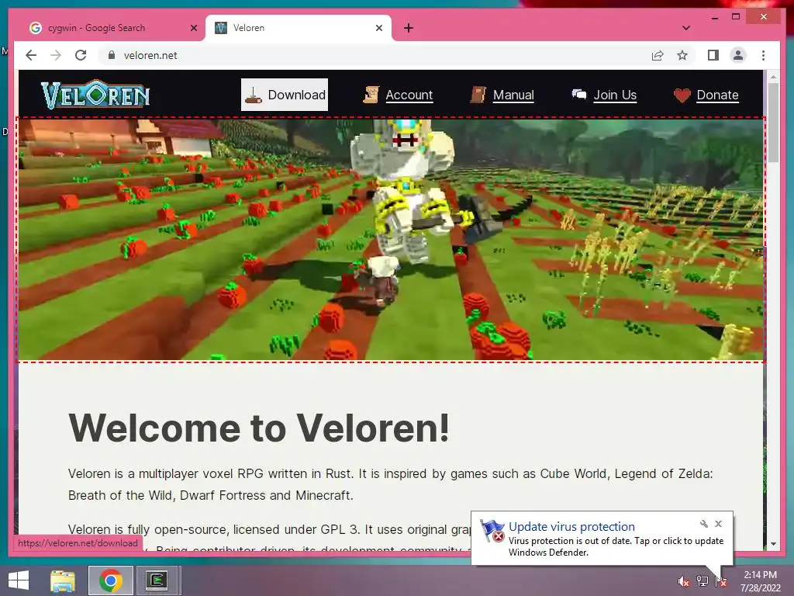Click the farm gameplay hero image

point(391,240)
